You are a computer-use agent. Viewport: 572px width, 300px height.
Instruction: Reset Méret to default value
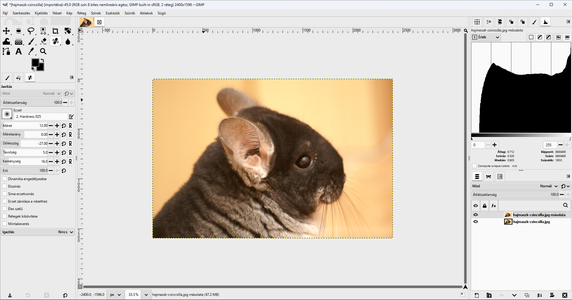(x=64, y=126)
